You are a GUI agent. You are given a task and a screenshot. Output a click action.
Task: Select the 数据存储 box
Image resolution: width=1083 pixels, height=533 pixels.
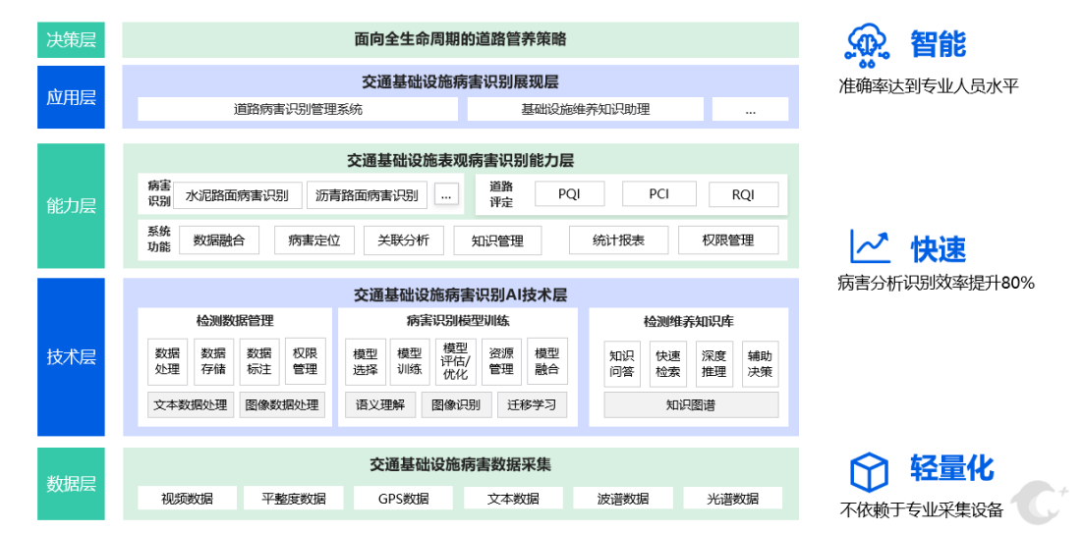[x=213, y=361]
